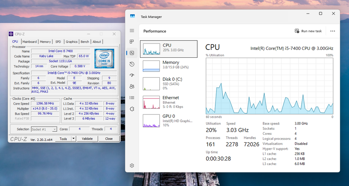The image size is (349, 186).
Task: Click the Validate button in CPU-Z
Action: [87, 139]
